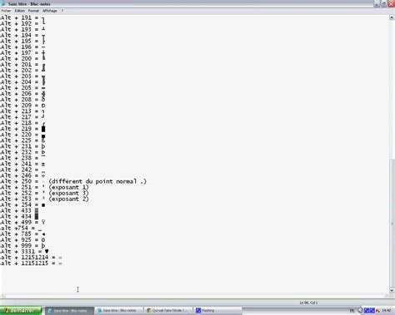Open the Edition menu

20,11
